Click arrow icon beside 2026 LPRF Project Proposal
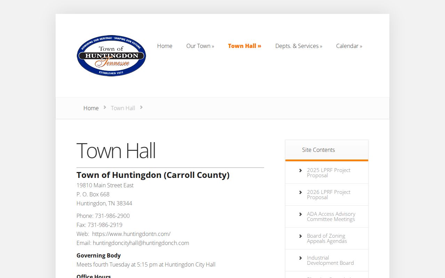Image resolution: width=445 pixels, height=278 pixels. tap(300, 192)
